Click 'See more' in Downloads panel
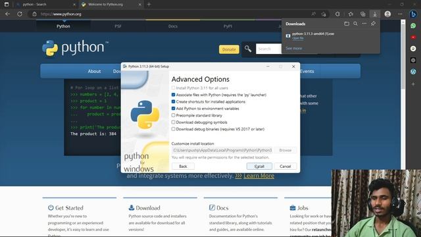The image size is (421, 237). pyautogui.click(x=294, y=48)
